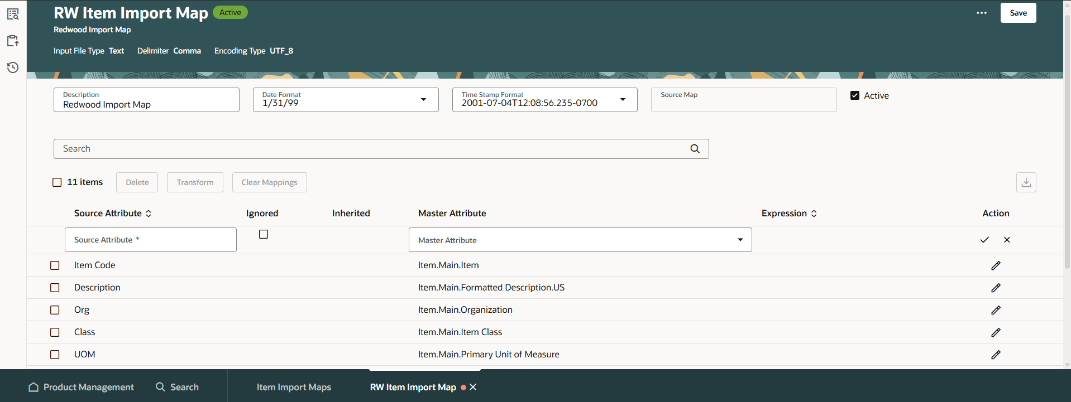1071x402 pixels.
Task: Edit the Org row pencil
Action: pyautogui.click(x=996, y=310)
